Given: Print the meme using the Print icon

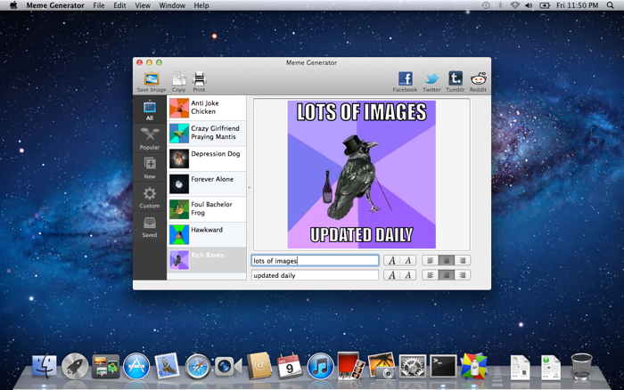Looking at the screenshot, I should pyautogui.click(x=199, y=82).
